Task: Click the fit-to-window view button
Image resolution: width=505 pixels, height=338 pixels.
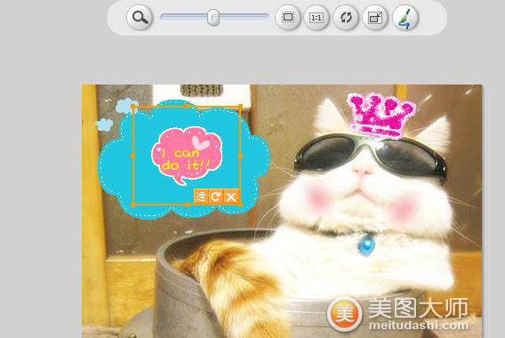Action: click(x=287, y=18)
